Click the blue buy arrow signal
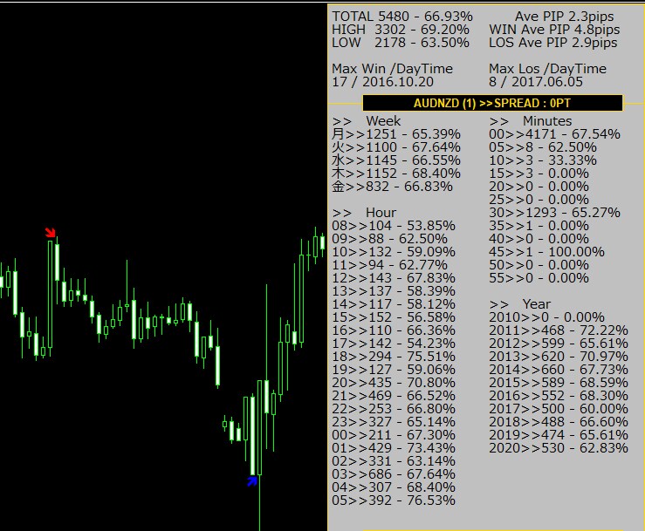The height and width of the screenshot is (531, 645). click(252, 480)
